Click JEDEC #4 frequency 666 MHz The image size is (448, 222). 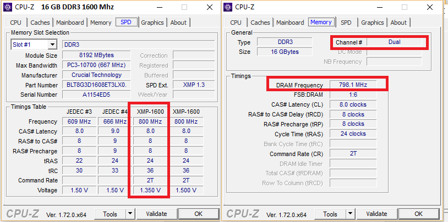(x=115, y=121)
